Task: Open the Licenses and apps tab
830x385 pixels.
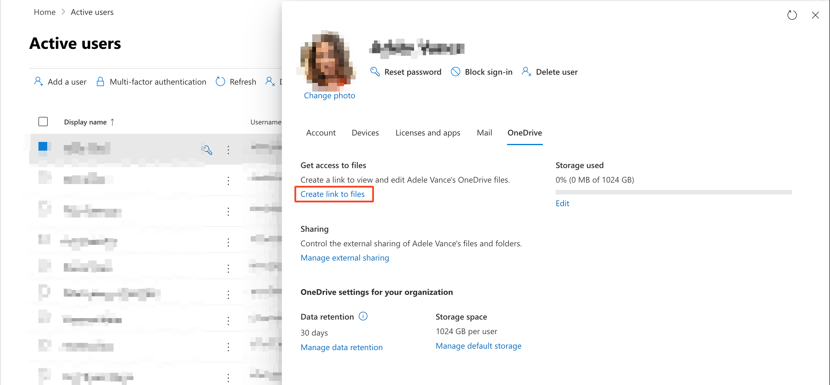Action: pyautogui.click(x=428, y=133)
